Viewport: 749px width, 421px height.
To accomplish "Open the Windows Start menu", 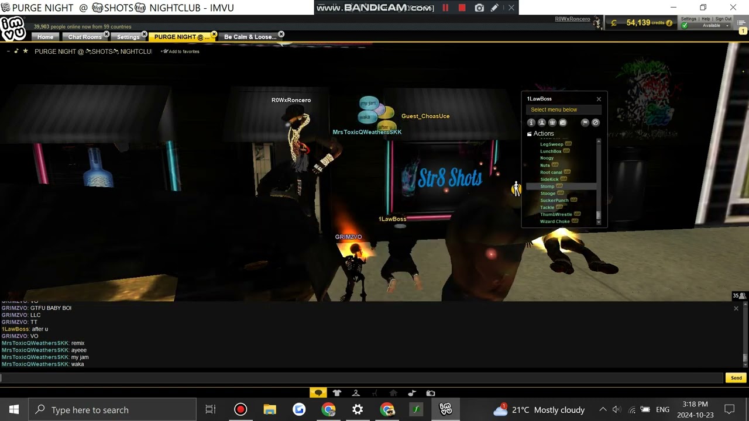I will click(x=14, y=410).
